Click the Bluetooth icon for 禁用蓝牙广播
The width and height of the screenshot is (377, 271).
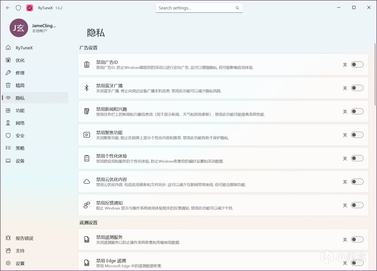coord(87,88)
